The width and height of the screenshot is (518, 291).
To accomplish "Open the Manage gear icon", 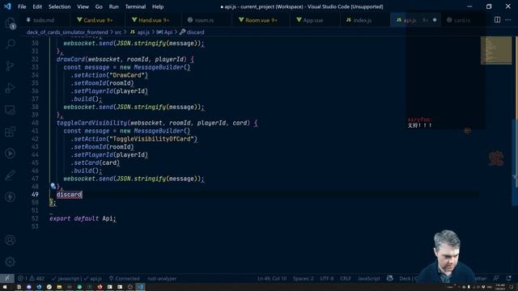I will 10,262.
